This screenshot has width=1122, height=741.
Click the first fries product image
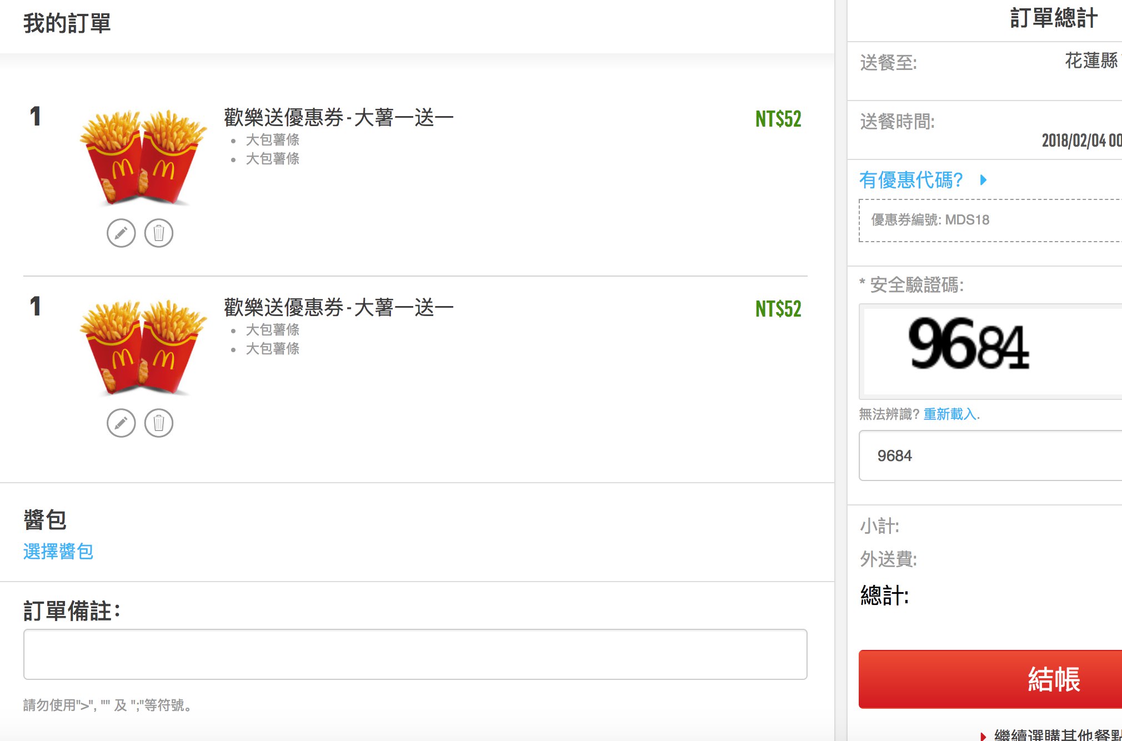point(143,158)
